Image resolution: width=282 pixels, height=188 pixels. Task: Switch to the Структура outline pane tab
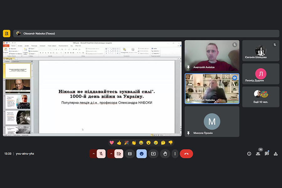[x=16, y=61]
